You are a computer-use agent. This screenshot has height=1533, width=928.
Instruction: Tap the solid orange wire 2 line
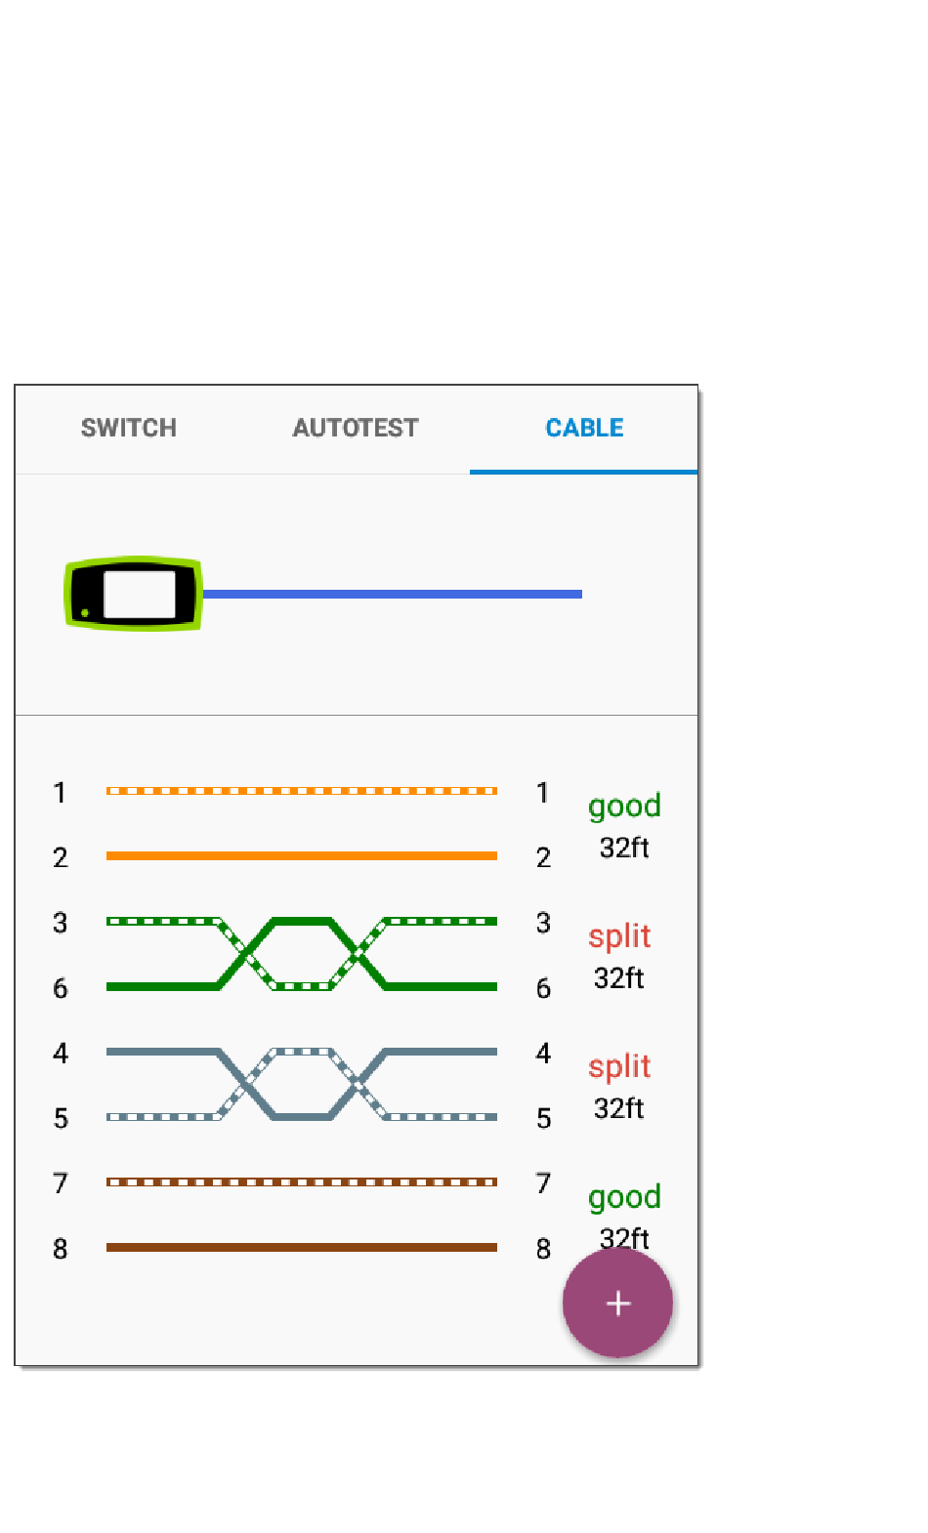[x=301, y=856]
